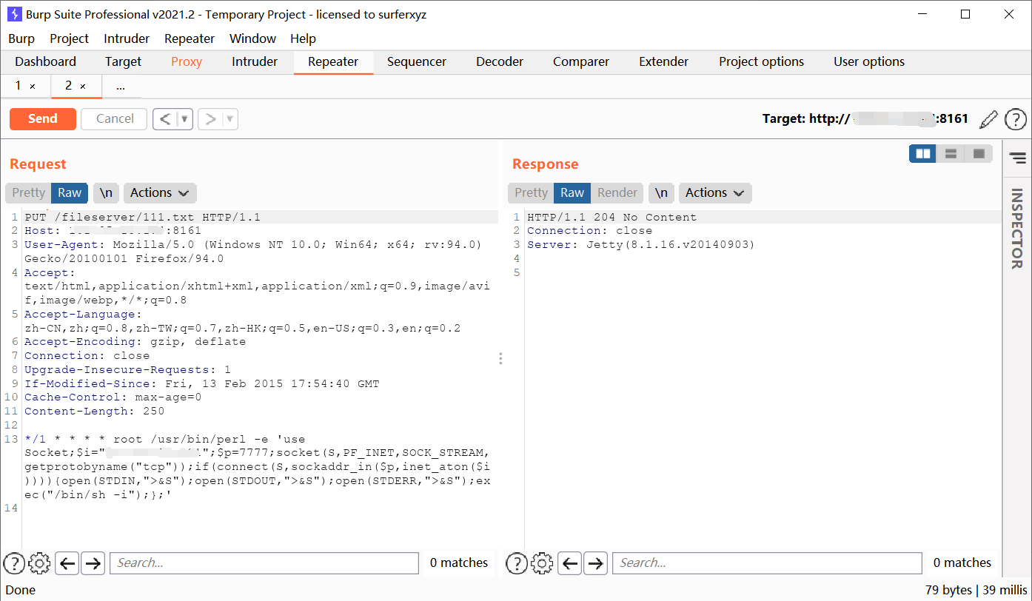Switch to the Target tab
The height and width of the screenshot is (601, 1032).
click(x=123, y=62)
